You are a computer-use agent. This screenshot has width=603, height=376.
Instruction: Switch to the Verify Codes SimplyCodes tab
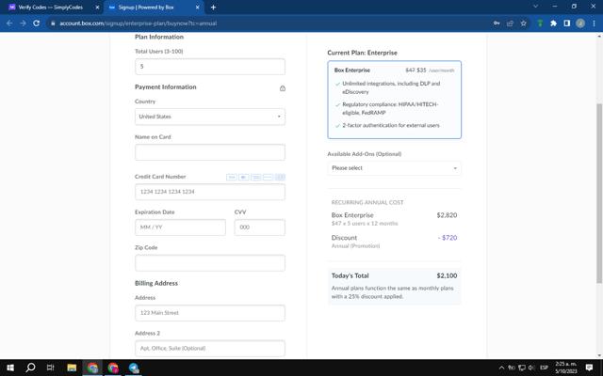pyautogui.click(x=50, y=7)
